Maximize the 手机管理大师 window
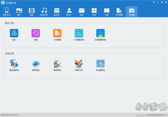Viewport: 168px width, 117px height. coord(162,2)
